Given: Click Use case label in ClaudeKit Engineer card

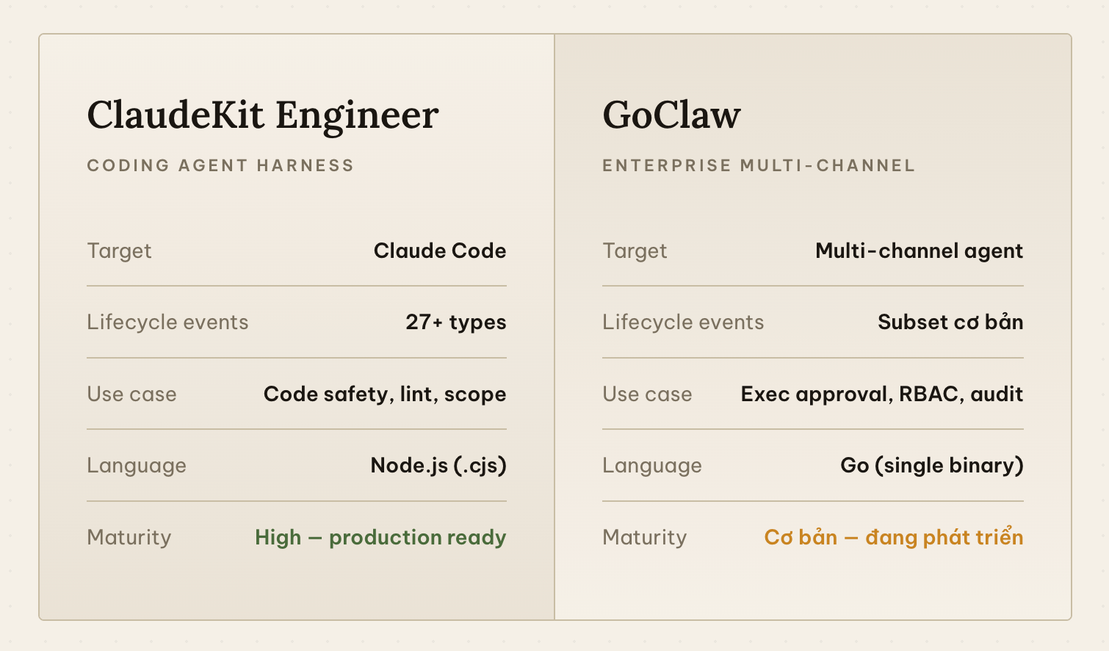Looking at the screenshot, I should (131, 395).
